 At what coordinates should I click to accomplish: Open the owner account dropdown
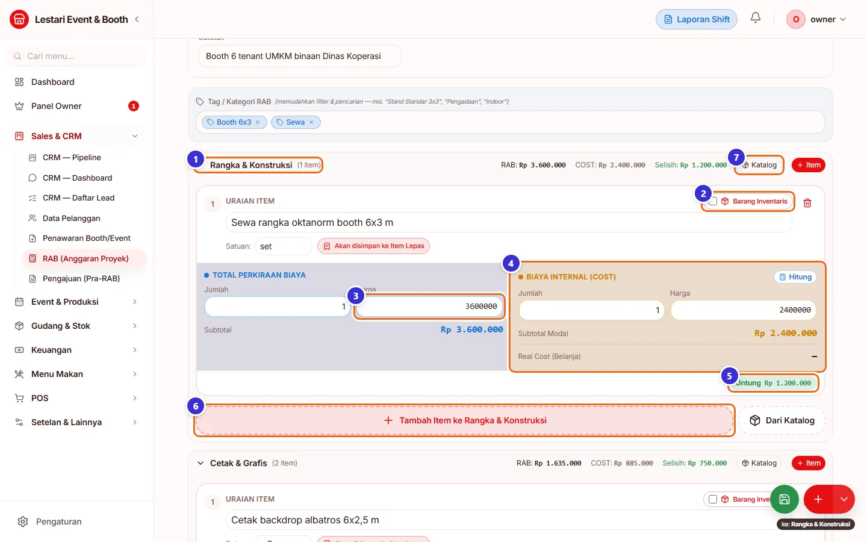[x=817, y=19]
